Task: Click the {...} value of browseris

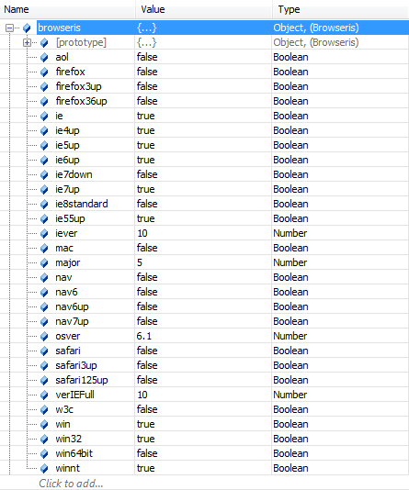Action: [147, 28]
